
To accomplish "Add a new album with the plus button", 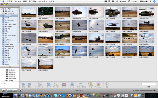I will (x=4, y=90).
